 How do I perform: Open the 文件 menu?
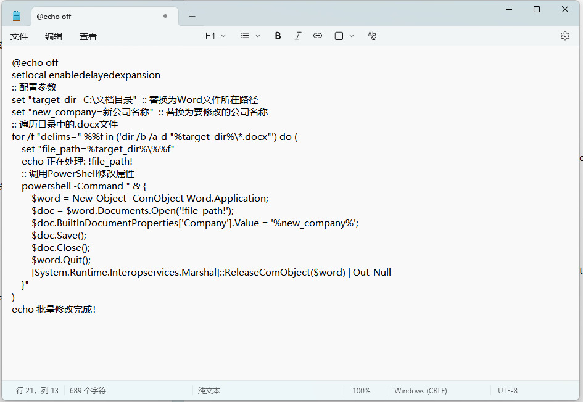pyautogui.click(x=19, y=36)
